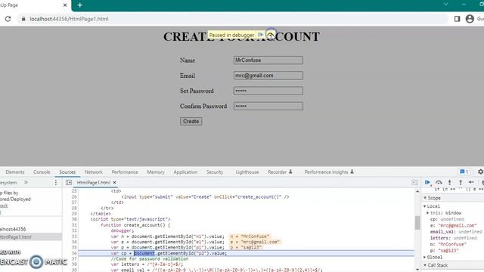Click the highlighted 'document' on line 36
Screen dimensions: 484x272
(x=144, y=253)
